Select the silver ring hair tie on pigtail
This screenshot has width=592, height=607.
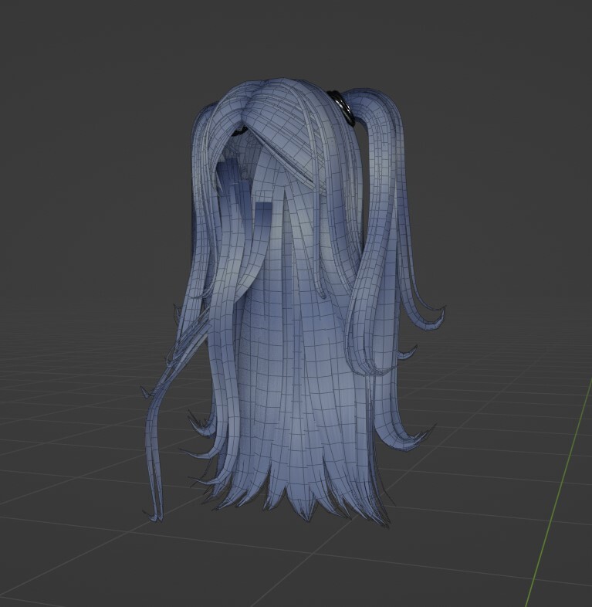pyautogui.click(x=343, y=107)
